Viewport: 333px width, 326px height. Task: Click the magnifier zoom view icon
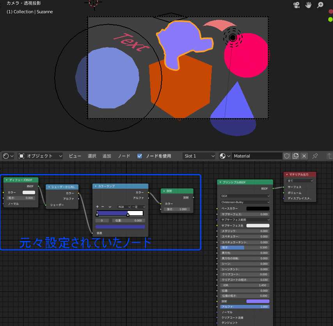click(320, 5)
